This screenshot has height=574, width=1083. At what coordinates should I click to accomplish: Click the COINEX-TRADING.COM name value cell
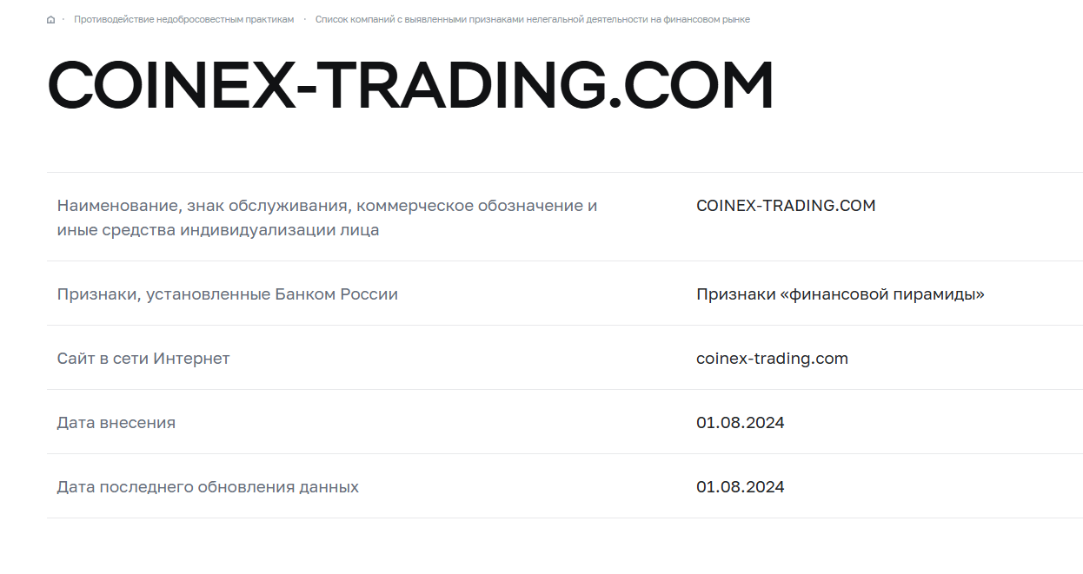coord(786,205)
